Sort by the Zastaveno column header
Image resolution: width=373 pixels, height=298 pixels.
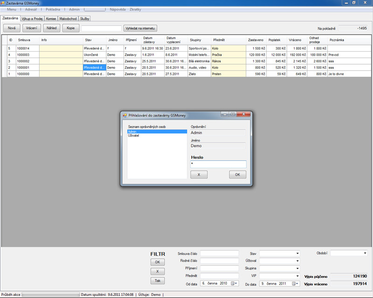pos(256,40)
